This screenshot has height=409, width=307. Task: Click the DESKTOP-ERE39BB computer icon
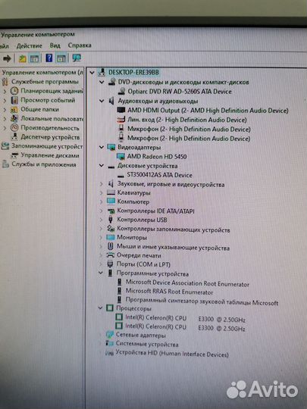102,73
